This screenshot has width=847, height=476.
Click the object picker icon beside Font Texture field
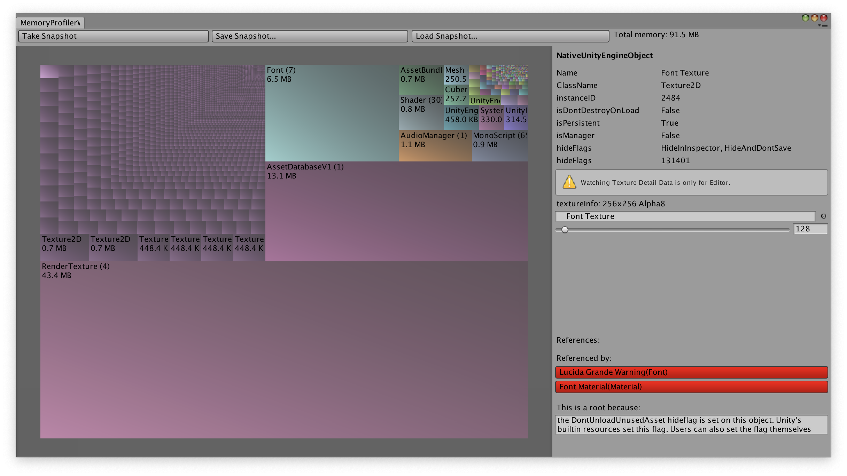pyautogui.click(x=823, y=216)
